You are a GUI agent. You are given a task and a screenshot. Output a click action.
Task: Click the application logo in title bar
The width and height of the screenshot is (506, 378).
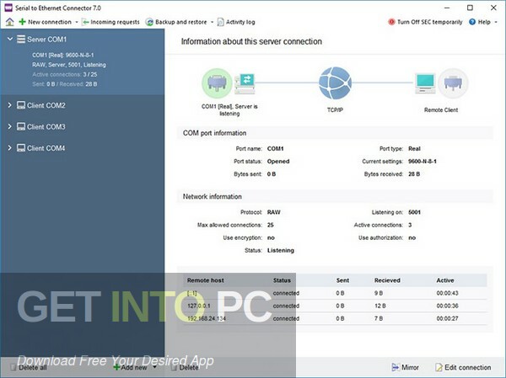(8, 8)
